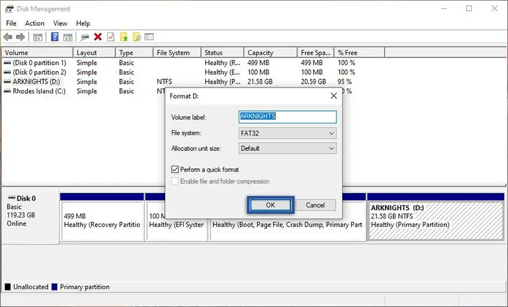Click the Show/Hide Console Tree icon
This screenshot has width=508, height=307.
point(38,37)
